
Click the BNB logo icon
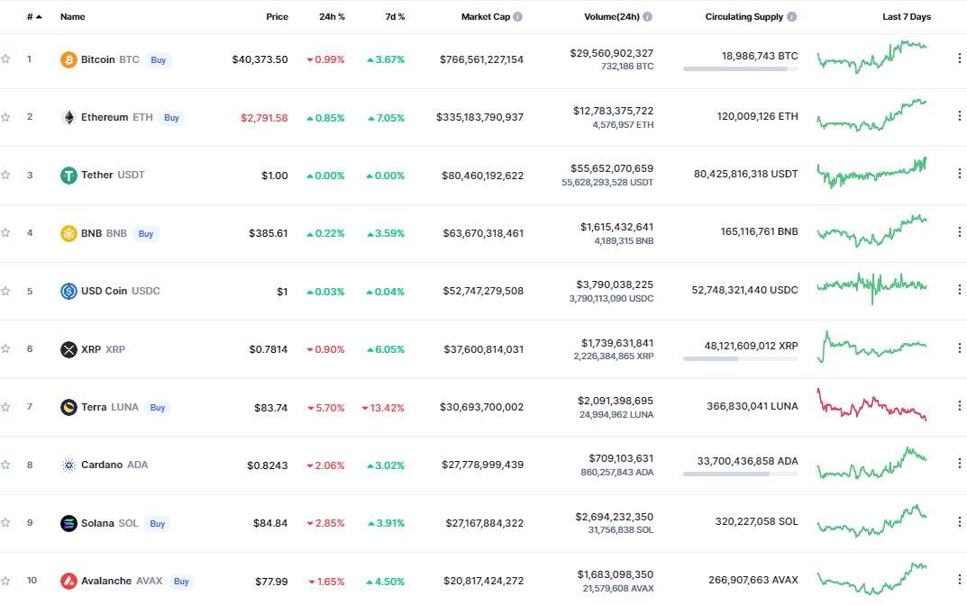(x=68, y=233)
